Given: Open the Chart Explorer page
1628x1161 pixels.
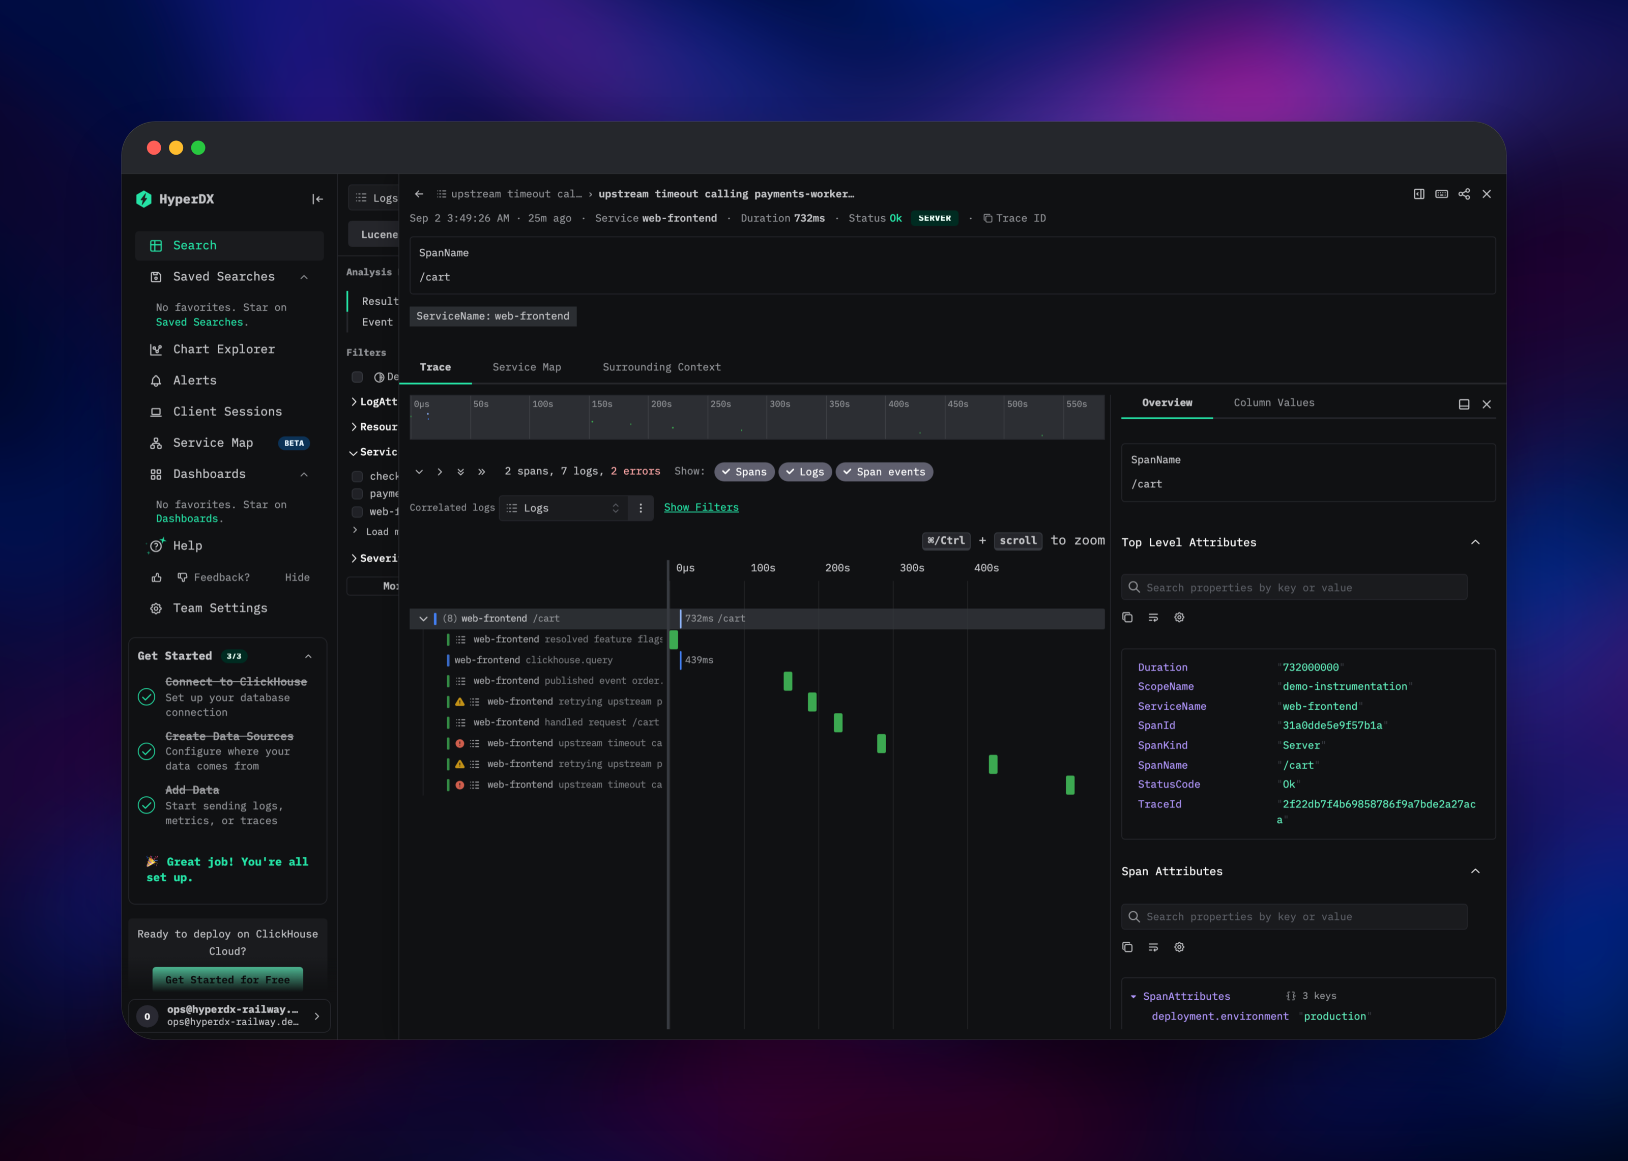Looking at the screenshot, I should click(x=224, y=349).
